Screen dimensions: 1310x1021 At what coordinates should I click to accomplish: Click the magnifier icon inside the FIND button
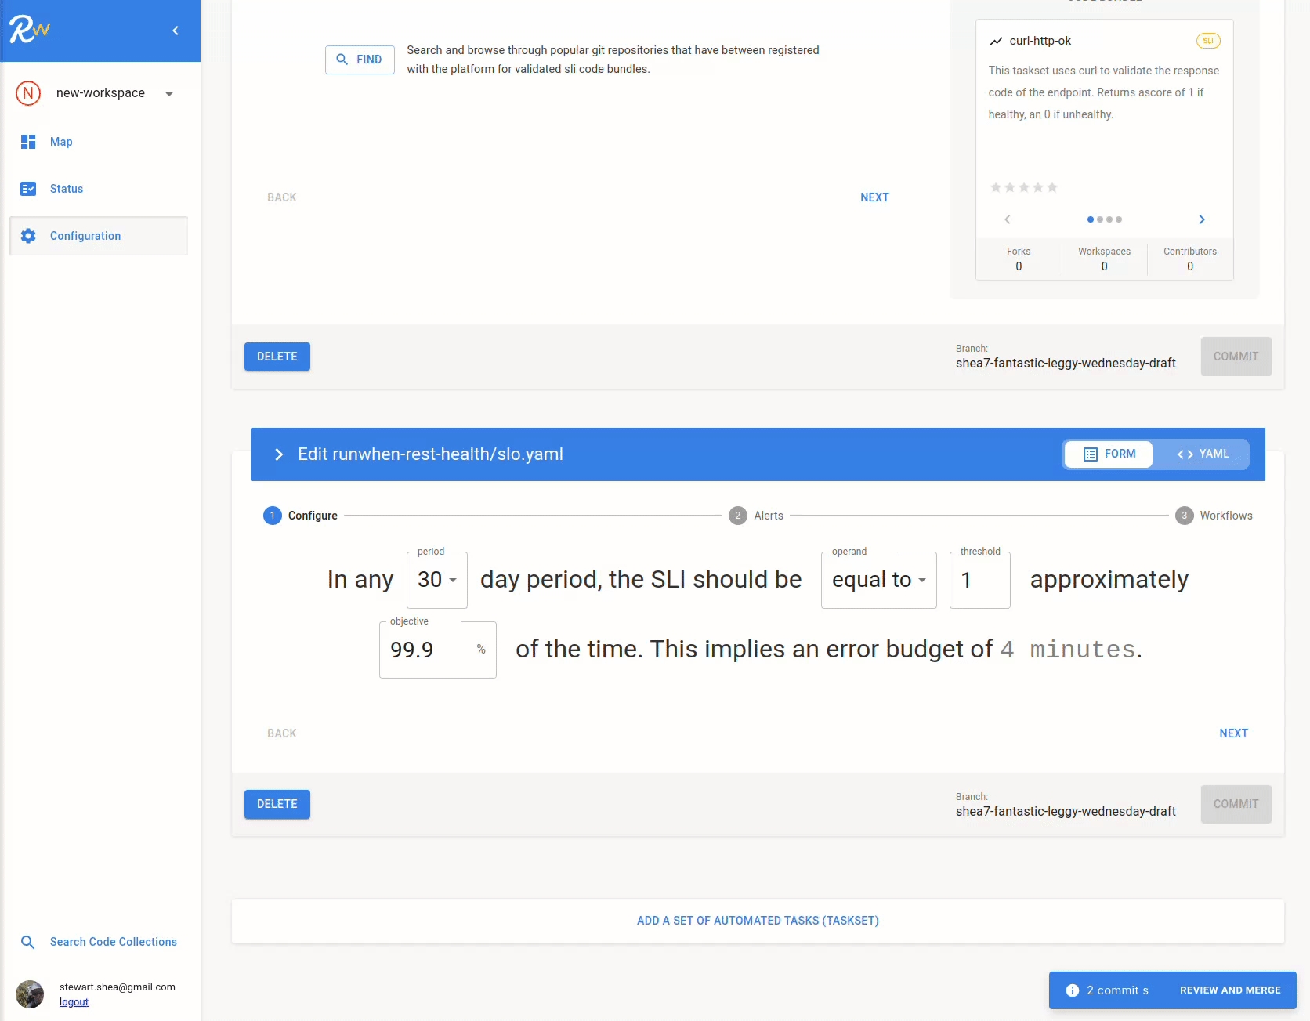[342, 60]
